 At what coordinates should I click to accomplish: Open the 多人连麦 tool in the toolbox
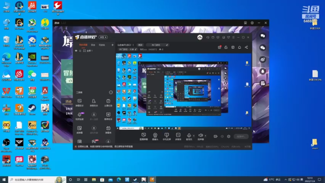pyautogui.click(x=94, y=116)
